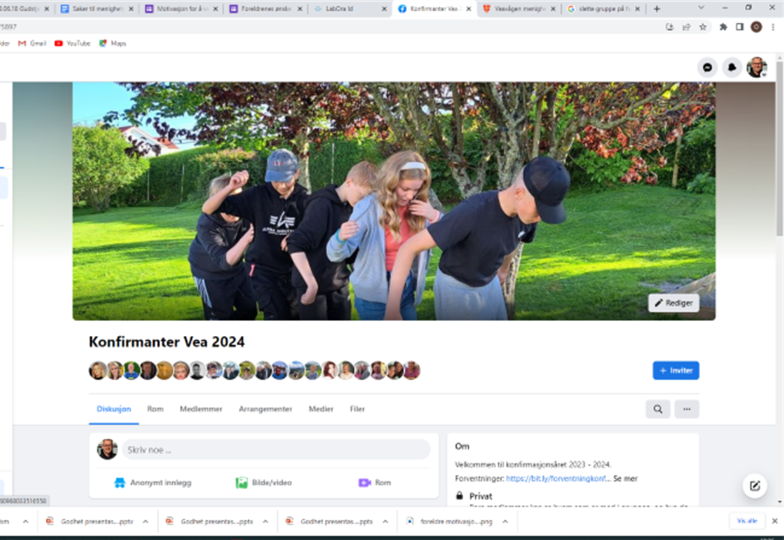Screen dimensions: 784x540
Task: Open the three-dots group options menu
Action: click(687, 409)
